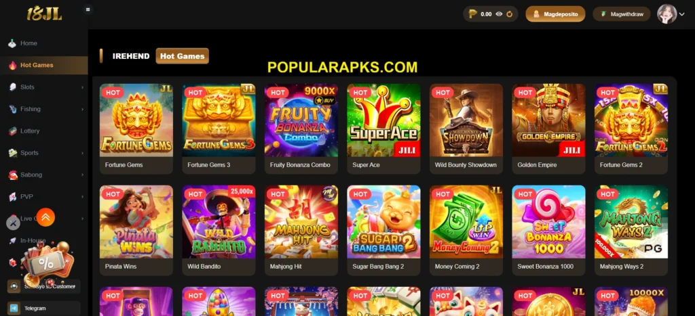Click the 18JL logo
The height and width of the screenshot is (316, 695).
(44, 14)
